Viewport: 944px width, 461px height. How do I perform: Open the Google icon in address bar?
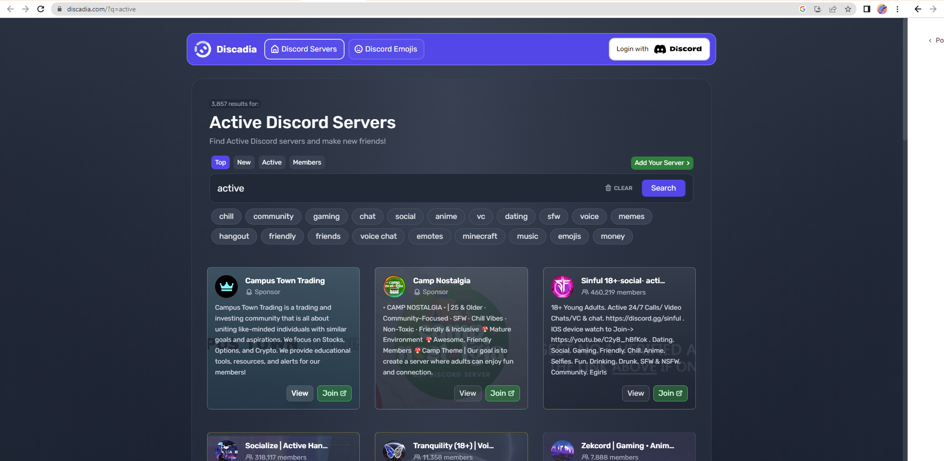point(803,9)
